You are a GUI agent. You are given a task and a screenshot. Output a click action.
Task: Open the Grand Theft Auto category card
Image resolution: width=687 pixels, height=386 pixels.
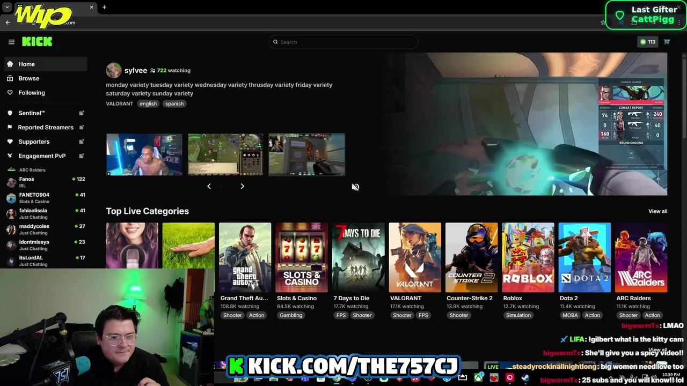click(245, 257)
